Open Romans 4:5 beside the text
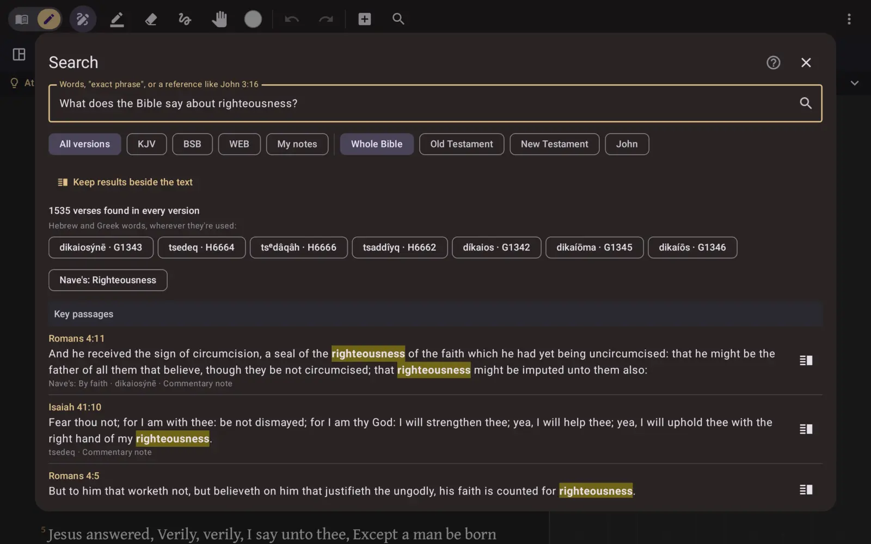Screen dimensions: 871x544 [806, 490]
